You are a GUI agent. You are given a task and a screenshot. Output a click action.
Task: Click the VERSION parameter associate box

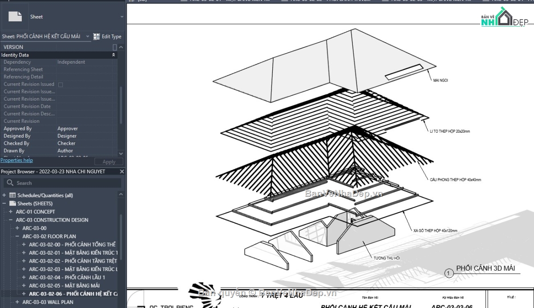click(115, 47)
